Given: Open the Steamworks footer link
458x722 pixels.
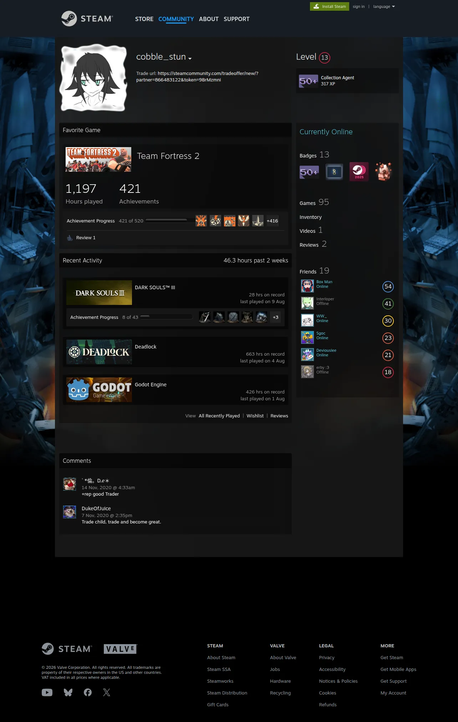Looking at the screenshot, I should [220, 681].
